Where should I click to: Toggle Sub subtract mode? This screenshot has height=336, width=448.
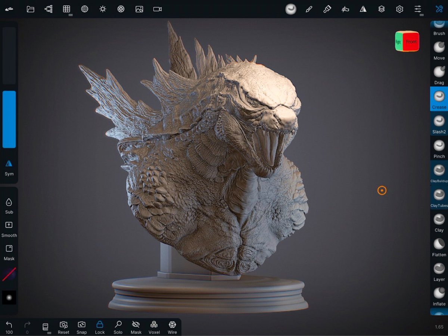point(9,206)
